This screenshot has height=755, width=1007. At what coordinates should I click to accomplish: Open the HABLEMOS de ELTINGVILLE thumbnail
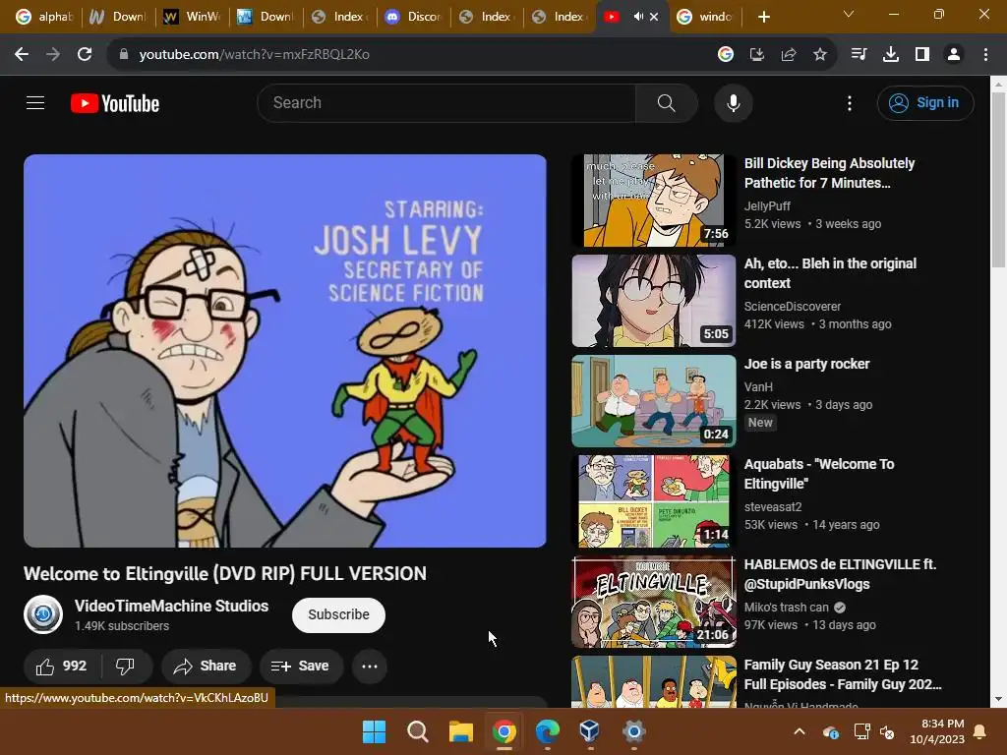click(x=654, y=602)
